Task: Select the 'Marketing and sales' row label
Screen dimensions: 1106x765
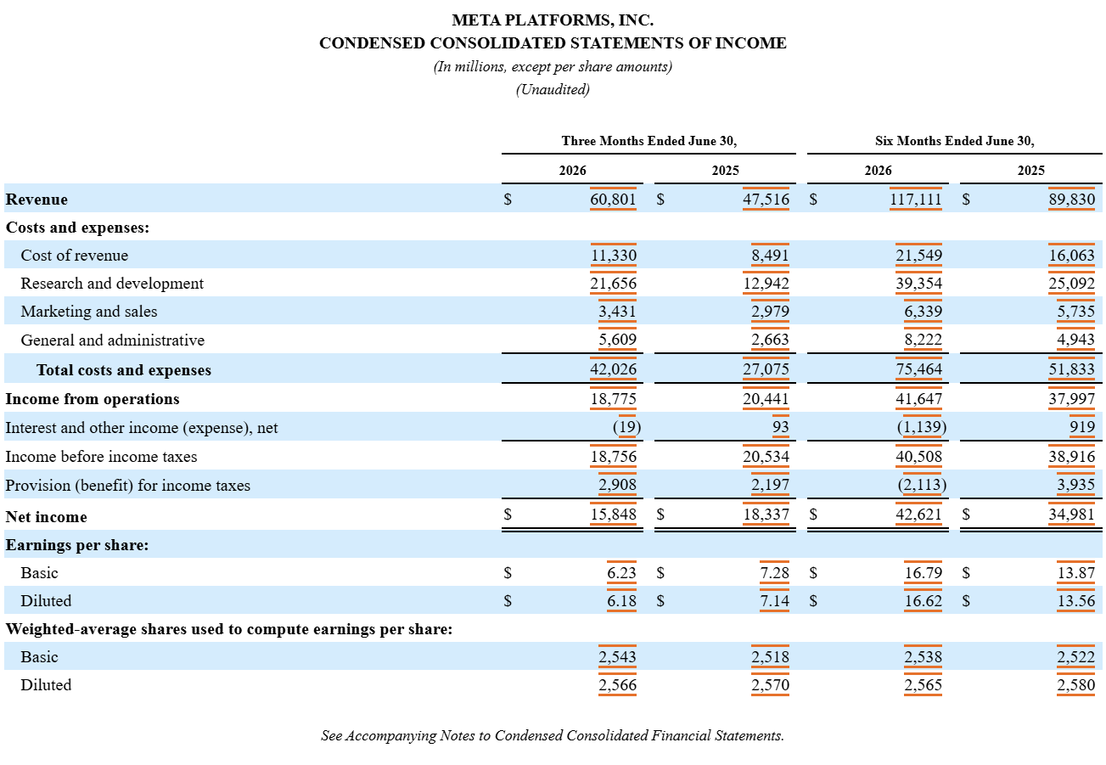Action: coord(89,312)
